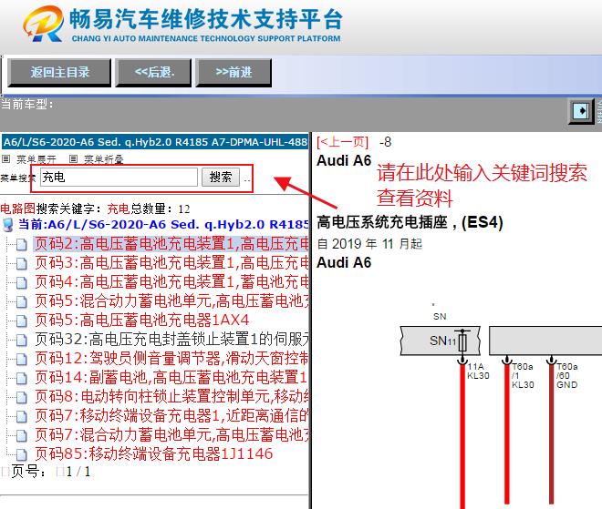The image size is (602, 509).
Task: Open 页码14:副蓄电池 result
Action: 171,378
